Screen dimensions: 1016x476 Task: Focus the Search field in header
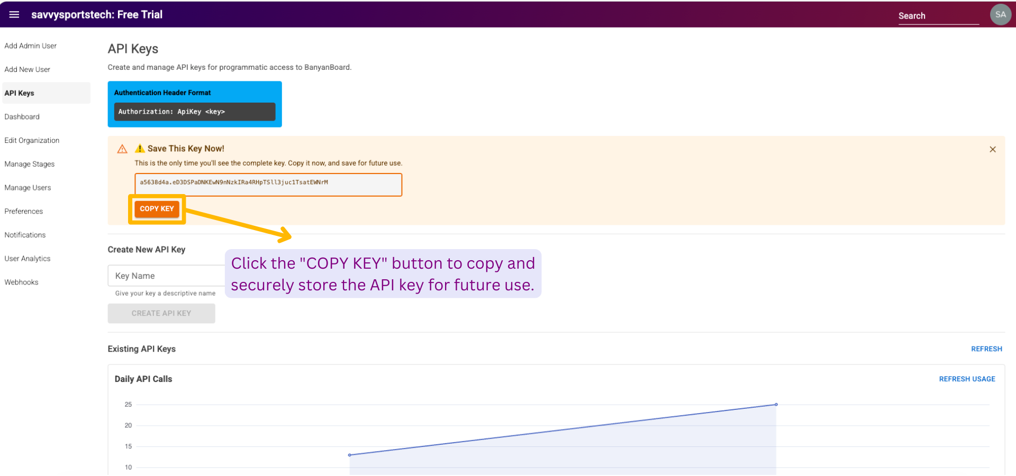click(x=938, y=16)
